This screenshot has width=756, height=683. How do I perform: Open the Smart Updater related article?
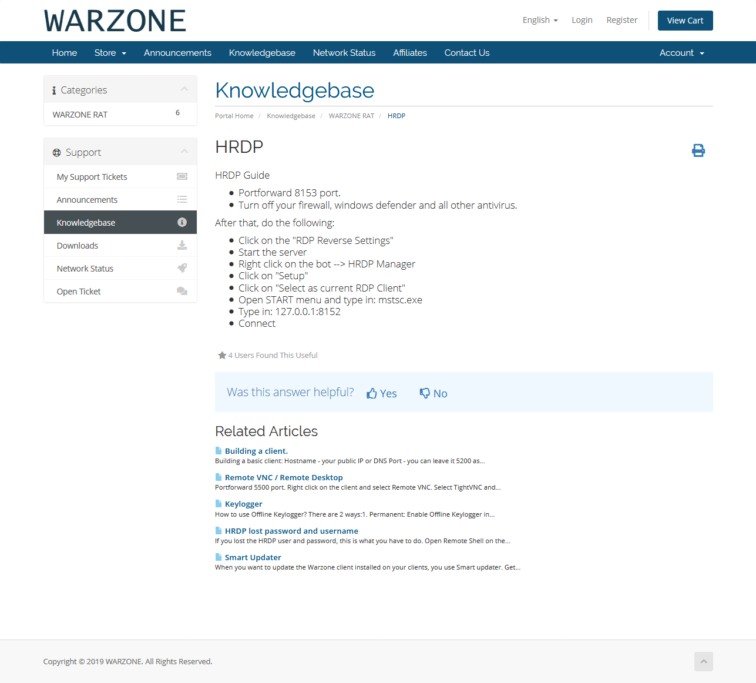pos(253,557)
